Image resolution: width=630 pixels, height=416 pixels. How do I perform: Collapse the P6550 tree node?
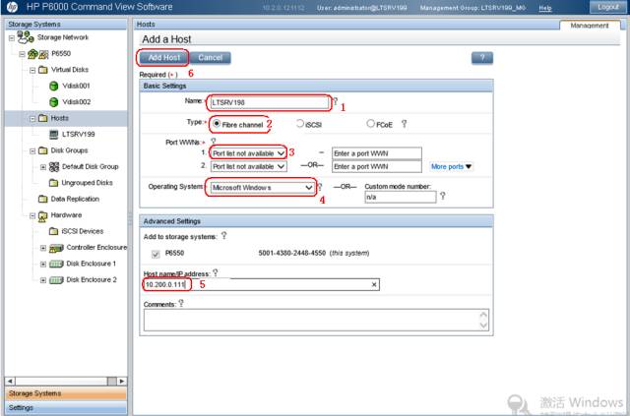(22, 54)
